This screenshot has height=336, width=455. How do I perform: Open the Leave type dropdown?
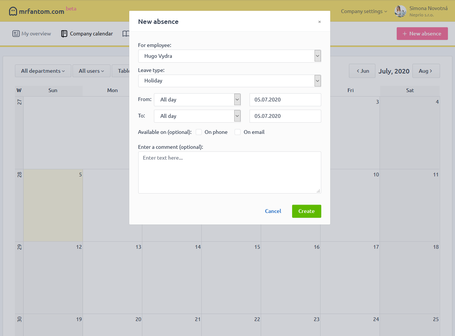(229, 81)
